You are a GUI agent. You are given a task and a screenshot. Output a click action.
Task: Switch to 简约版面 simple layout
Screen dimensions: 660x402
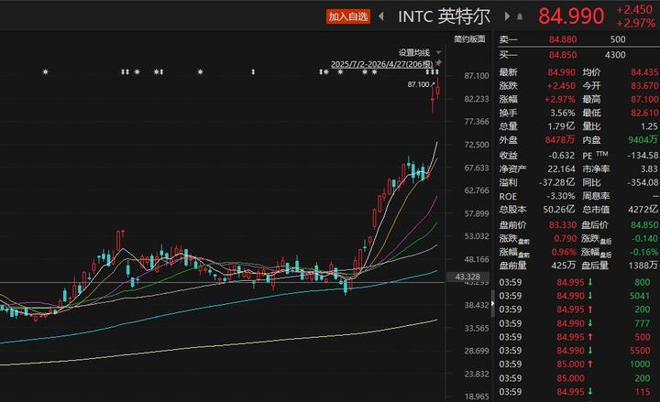(470, 39)
